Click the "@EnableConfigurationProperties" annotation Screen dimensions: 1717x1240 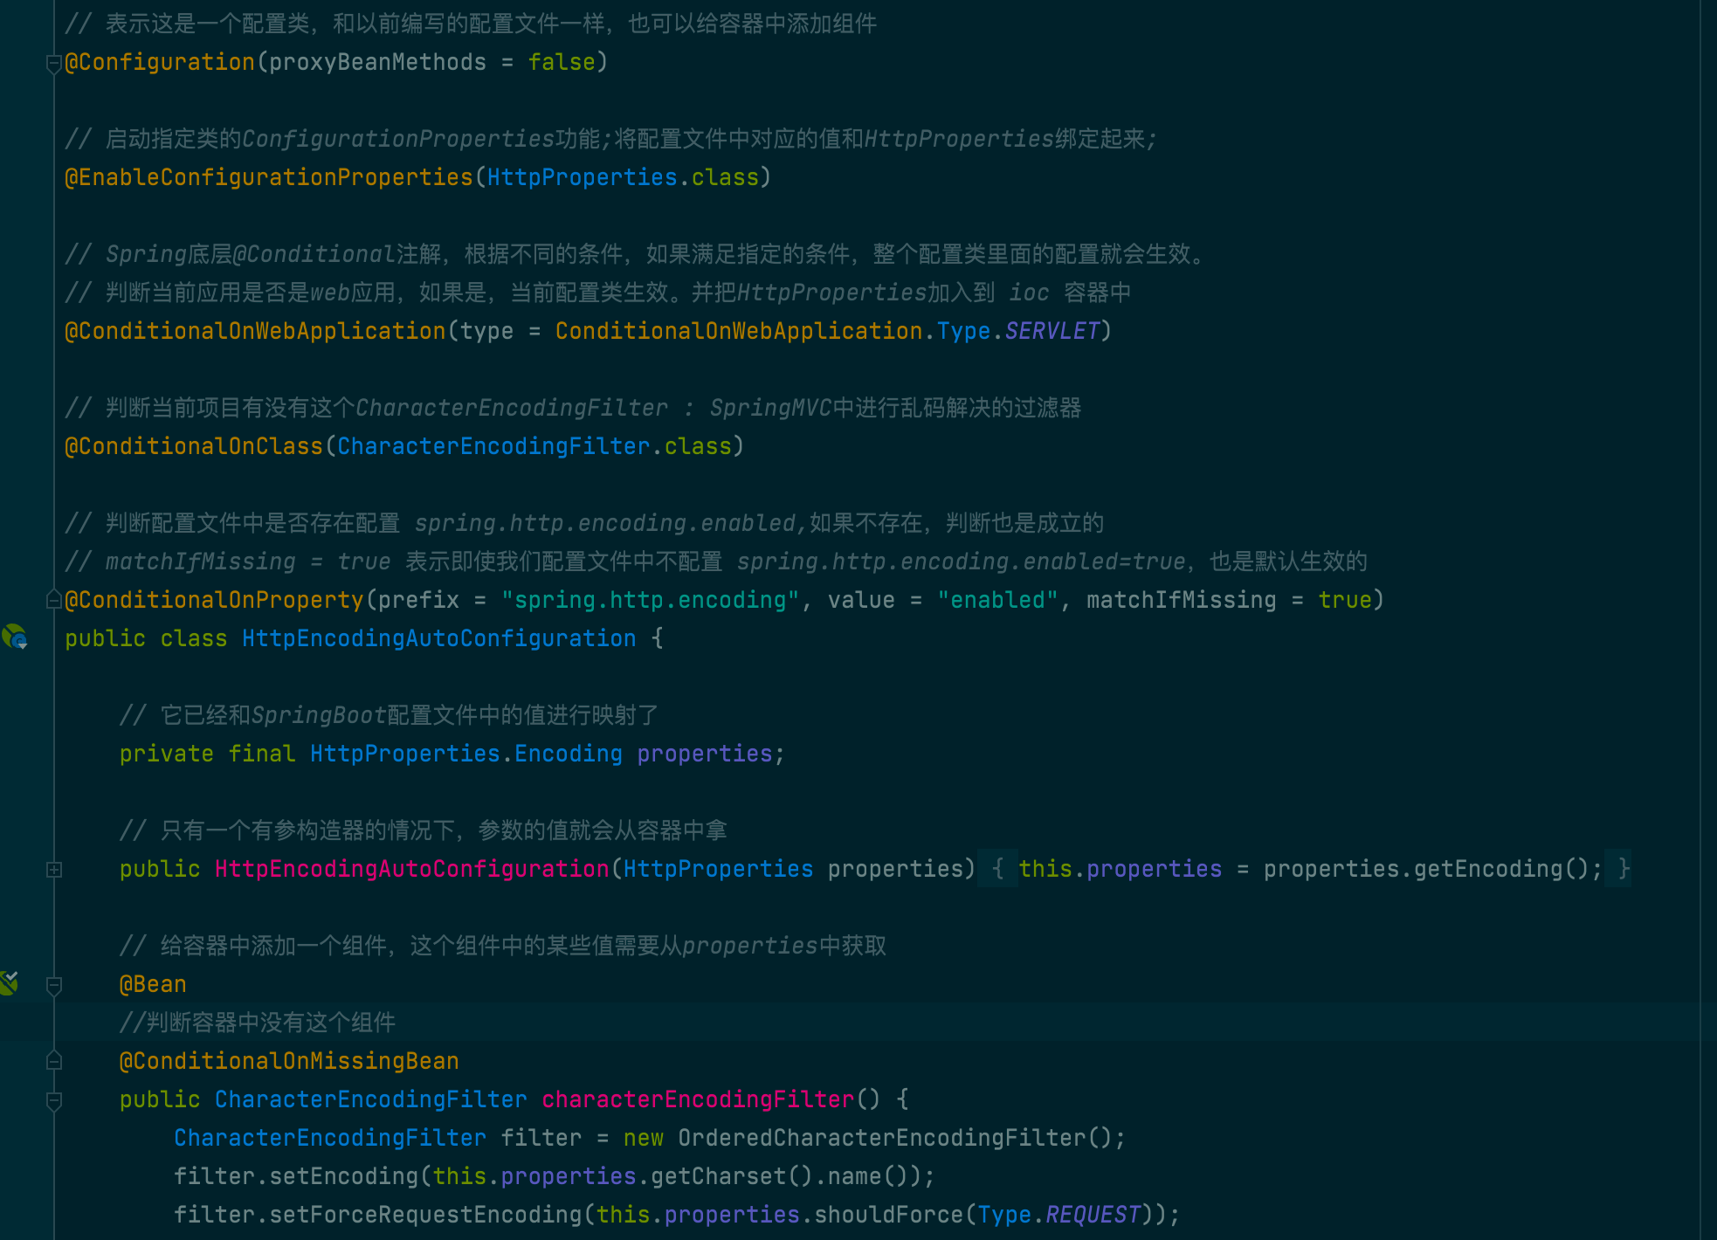click(x=269, y=177)
